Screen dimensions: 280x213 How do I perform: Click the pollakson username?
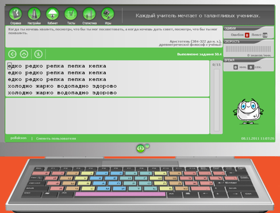pyautogui.click(x=18, y=138)
